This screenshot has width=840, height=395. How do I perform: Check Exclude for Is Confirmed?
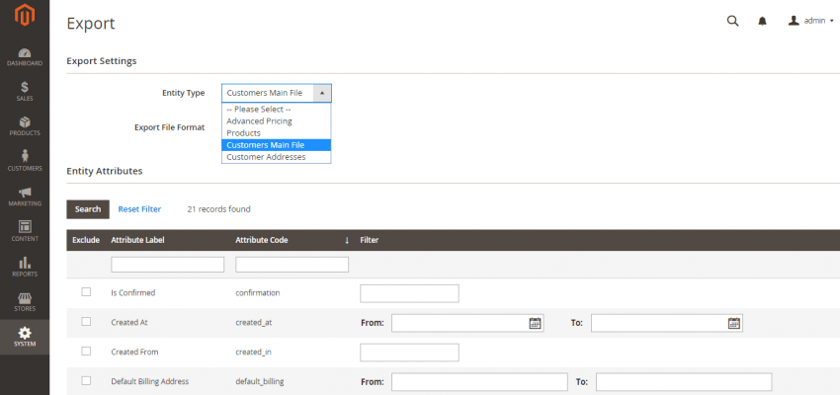click(86, 291)
